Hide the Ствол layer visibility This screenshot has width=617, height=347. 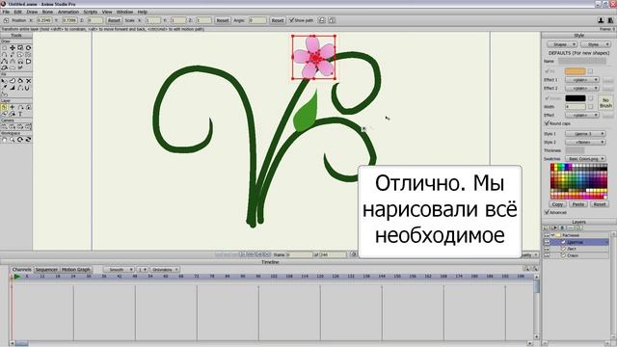point(547,255)
